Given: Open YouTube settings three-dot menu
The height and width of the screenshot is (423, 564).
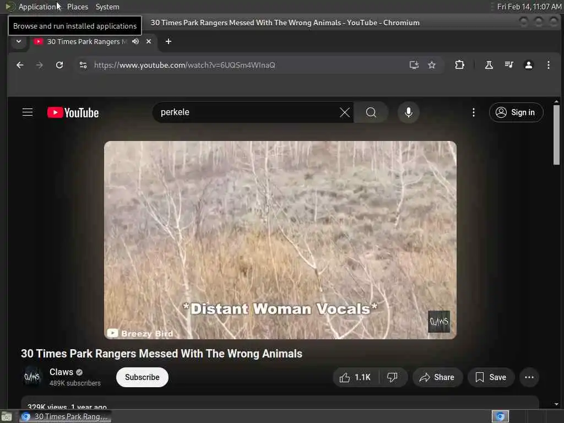Looking at the screenshot, I should point(473,112).
